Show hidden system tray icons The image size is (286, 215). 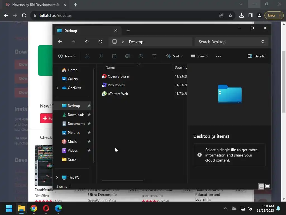(225, 208)
